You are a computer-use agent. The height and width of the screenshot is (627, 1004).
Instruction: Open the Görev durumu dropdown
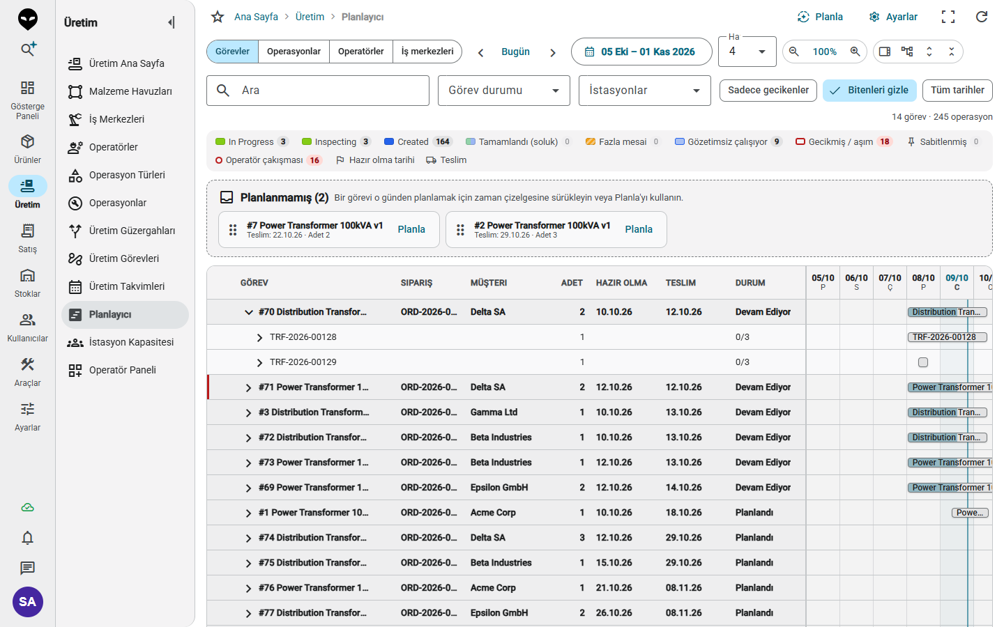pos(504,91)
